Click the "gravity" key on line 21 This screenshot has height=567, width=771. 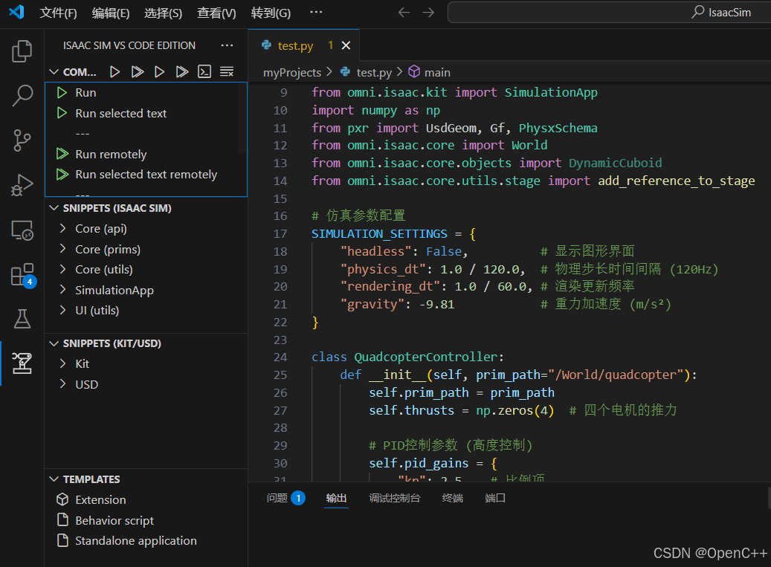click(375, 304)
